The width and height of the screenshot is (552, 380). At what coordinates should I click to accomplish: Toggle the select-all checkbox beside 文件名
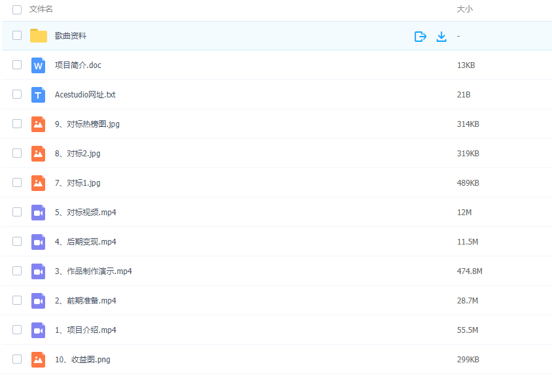17,9
